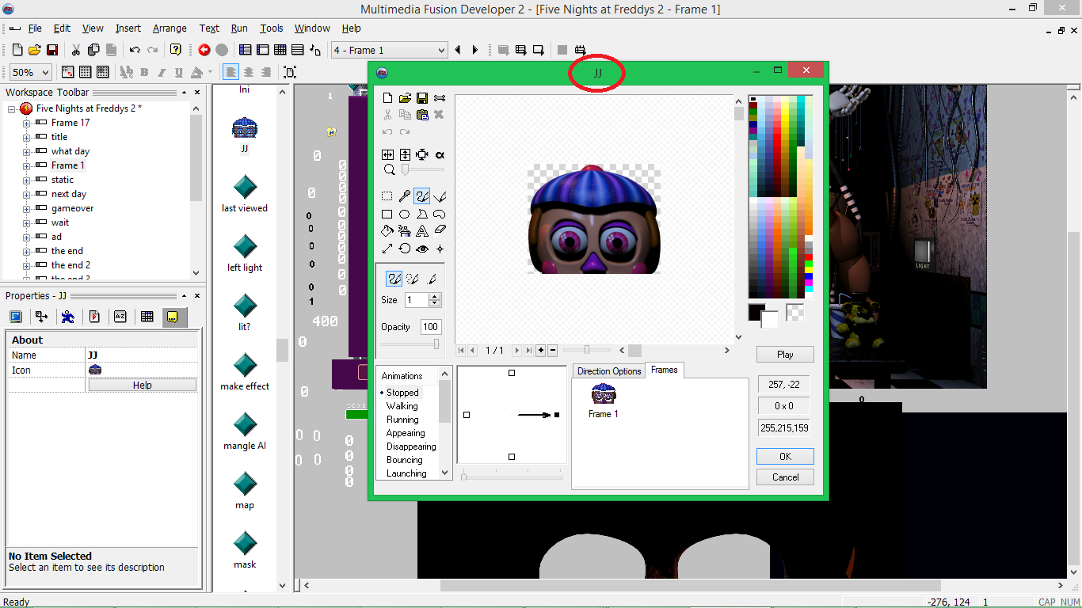The width and height of the screenshot is (1082, 608).
Task: Choose the text tool in picture editor
Action: pyautogui.click(x=422, y=231)
